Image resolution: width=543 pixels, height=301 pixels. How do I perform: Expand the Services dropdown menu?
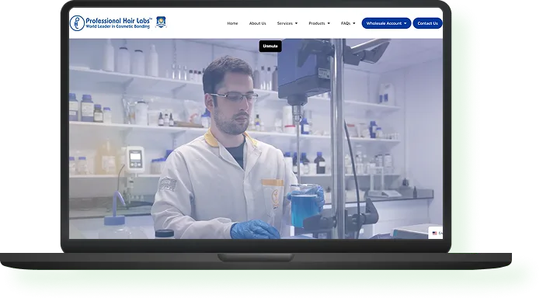point(287,23)
